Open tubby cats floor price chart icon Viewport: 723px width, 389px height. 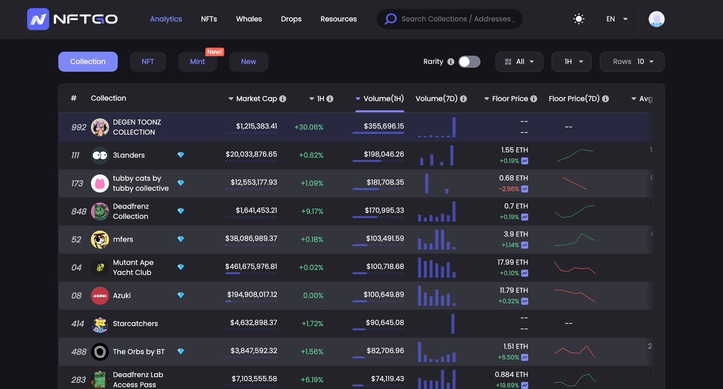pyautogui.click(x=525, y=189)
